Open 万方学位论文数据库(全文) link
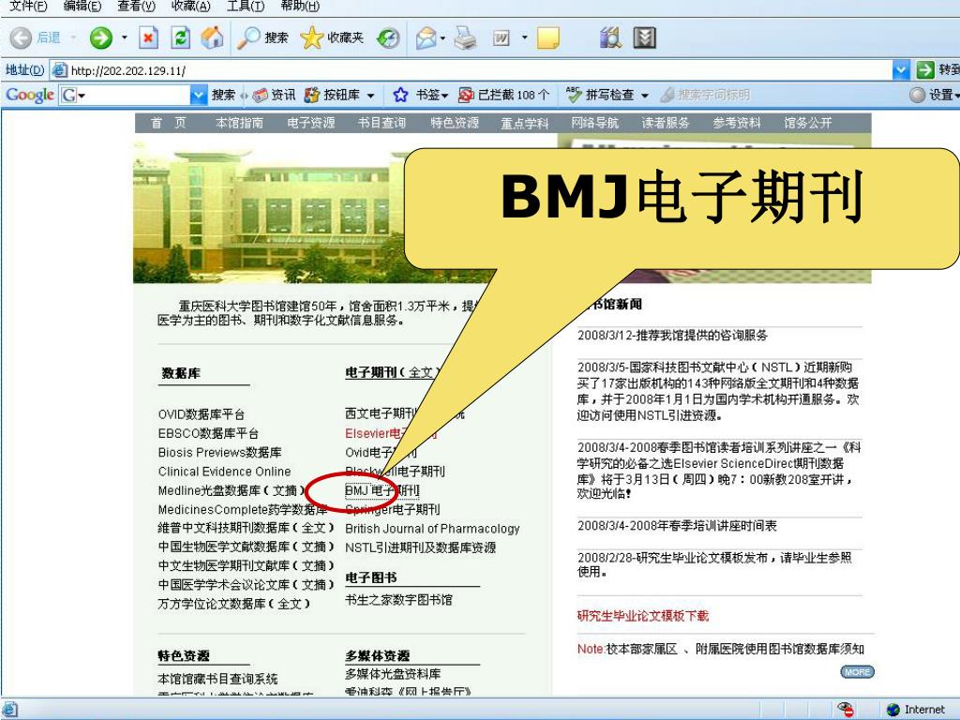 click(x=234, y=604)
